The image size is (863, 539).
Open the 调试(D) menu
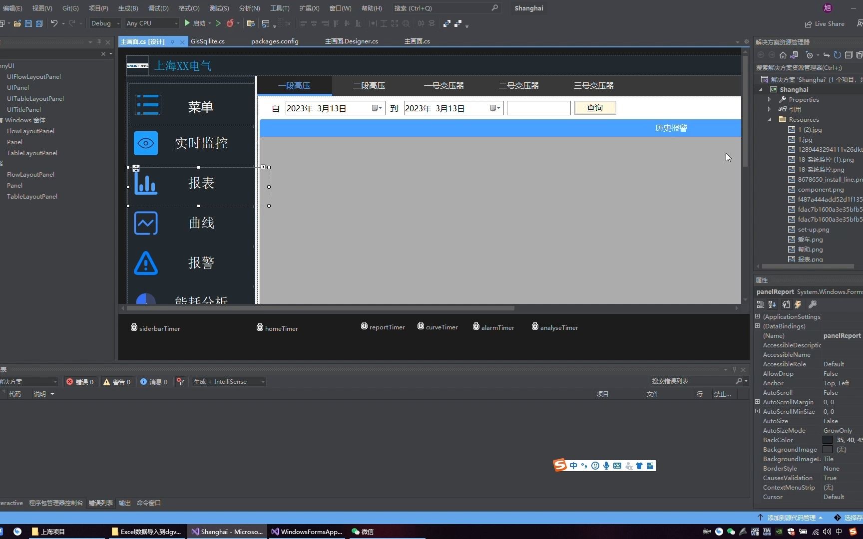[158, 8]
